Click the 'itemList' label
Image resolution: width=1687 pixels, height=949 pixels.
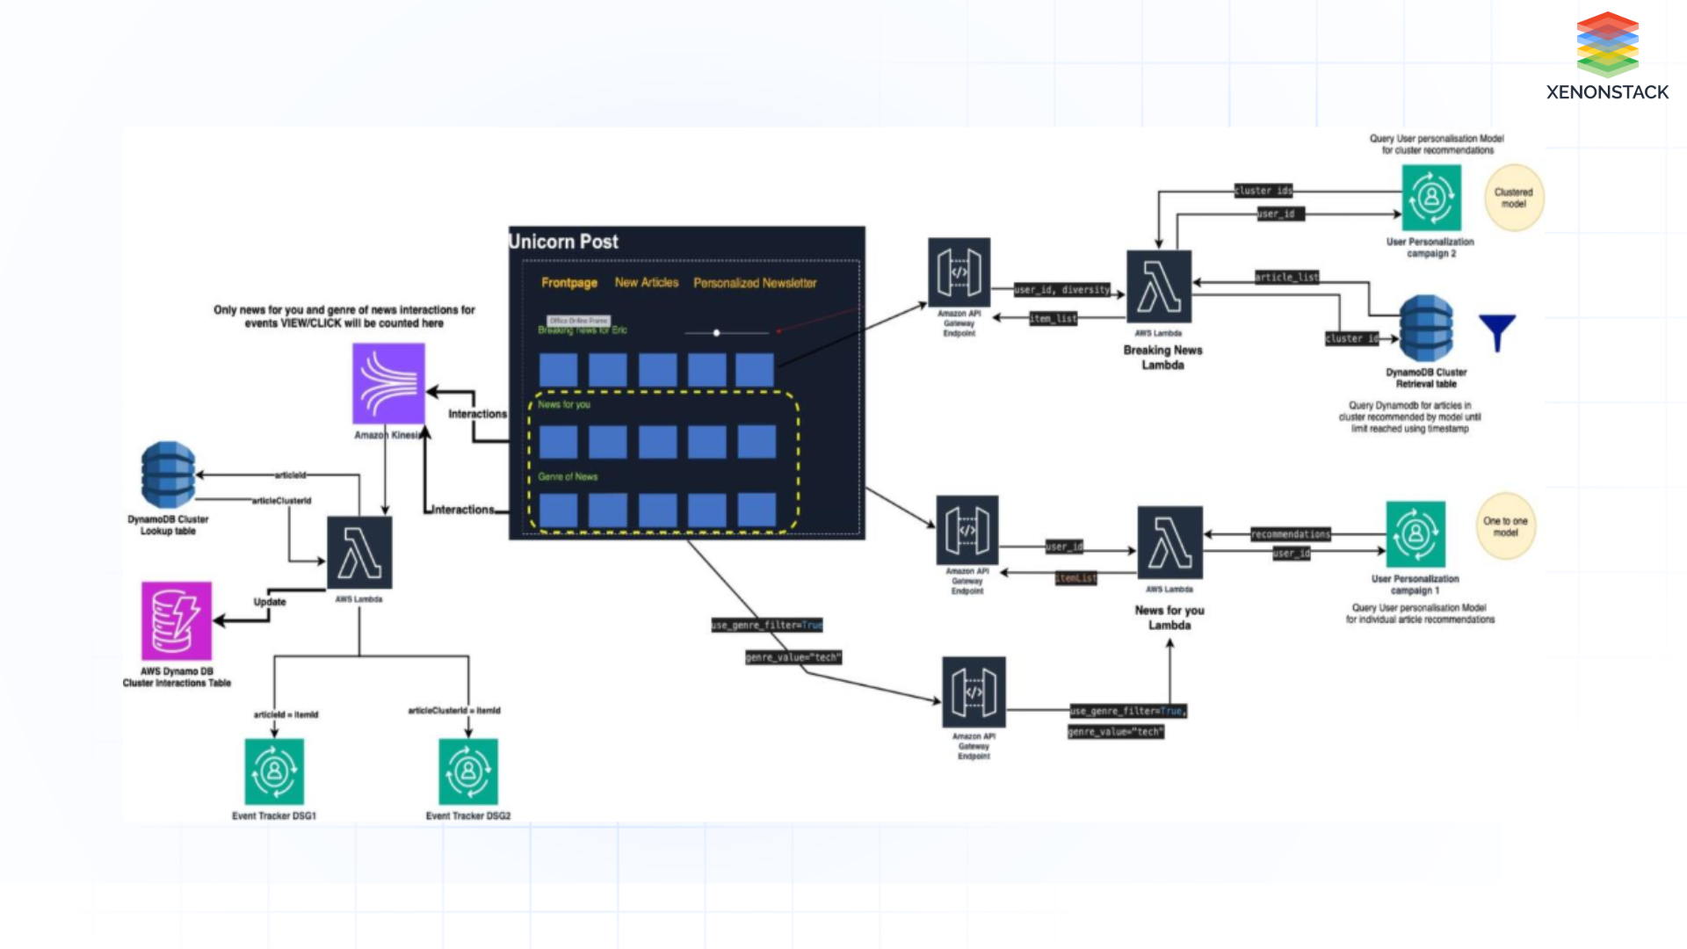coord(1076,578)
